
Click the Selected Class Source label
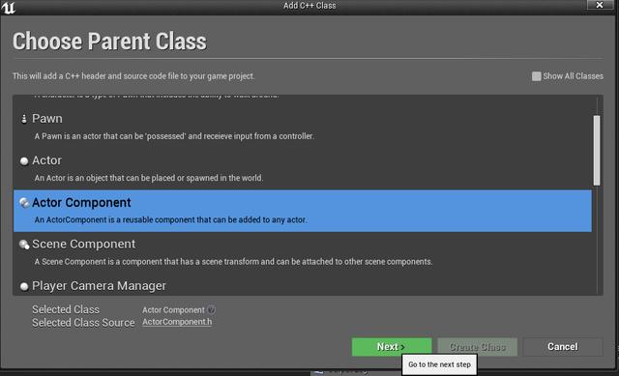coord(83,323)
